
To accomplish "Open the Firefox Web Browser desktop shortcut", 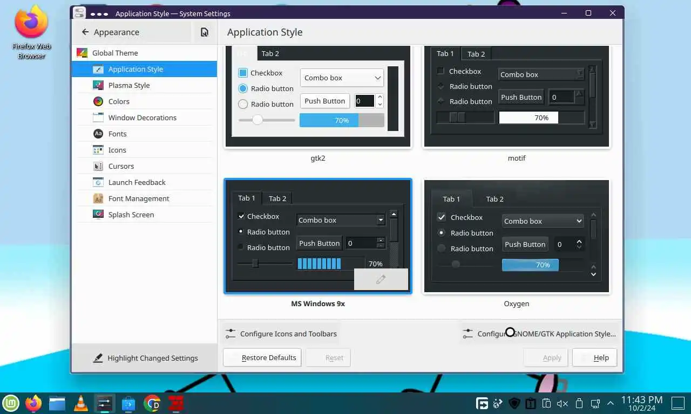I will point(31,32).
